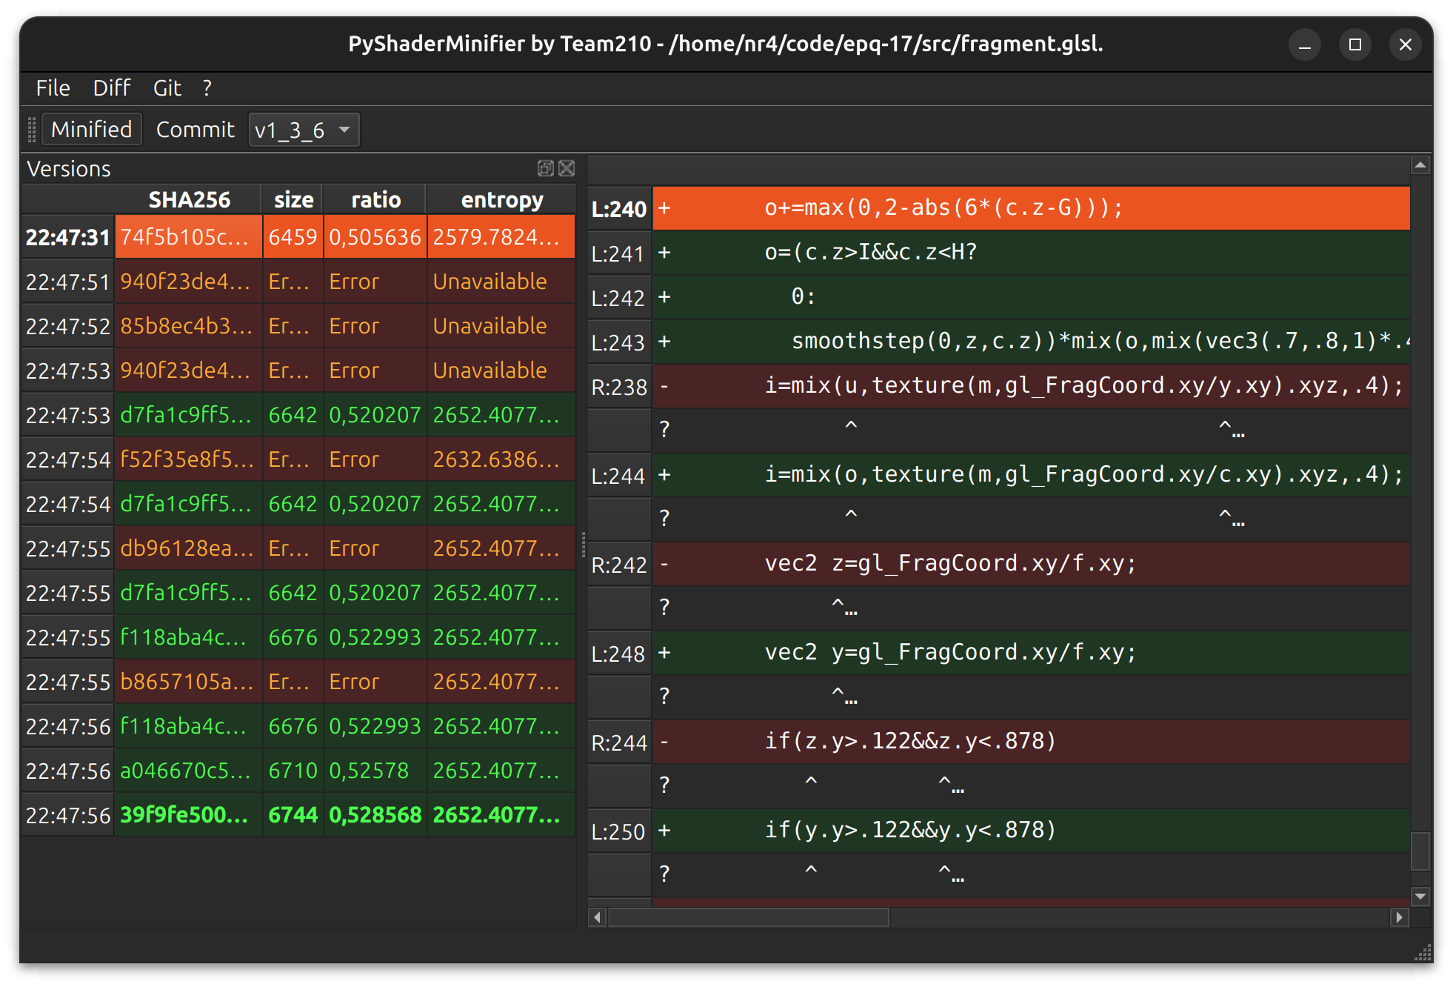This screenshot has height=987, width=1453.
Task: Click the Commit label in toolbar
Action: coord(195,130)
